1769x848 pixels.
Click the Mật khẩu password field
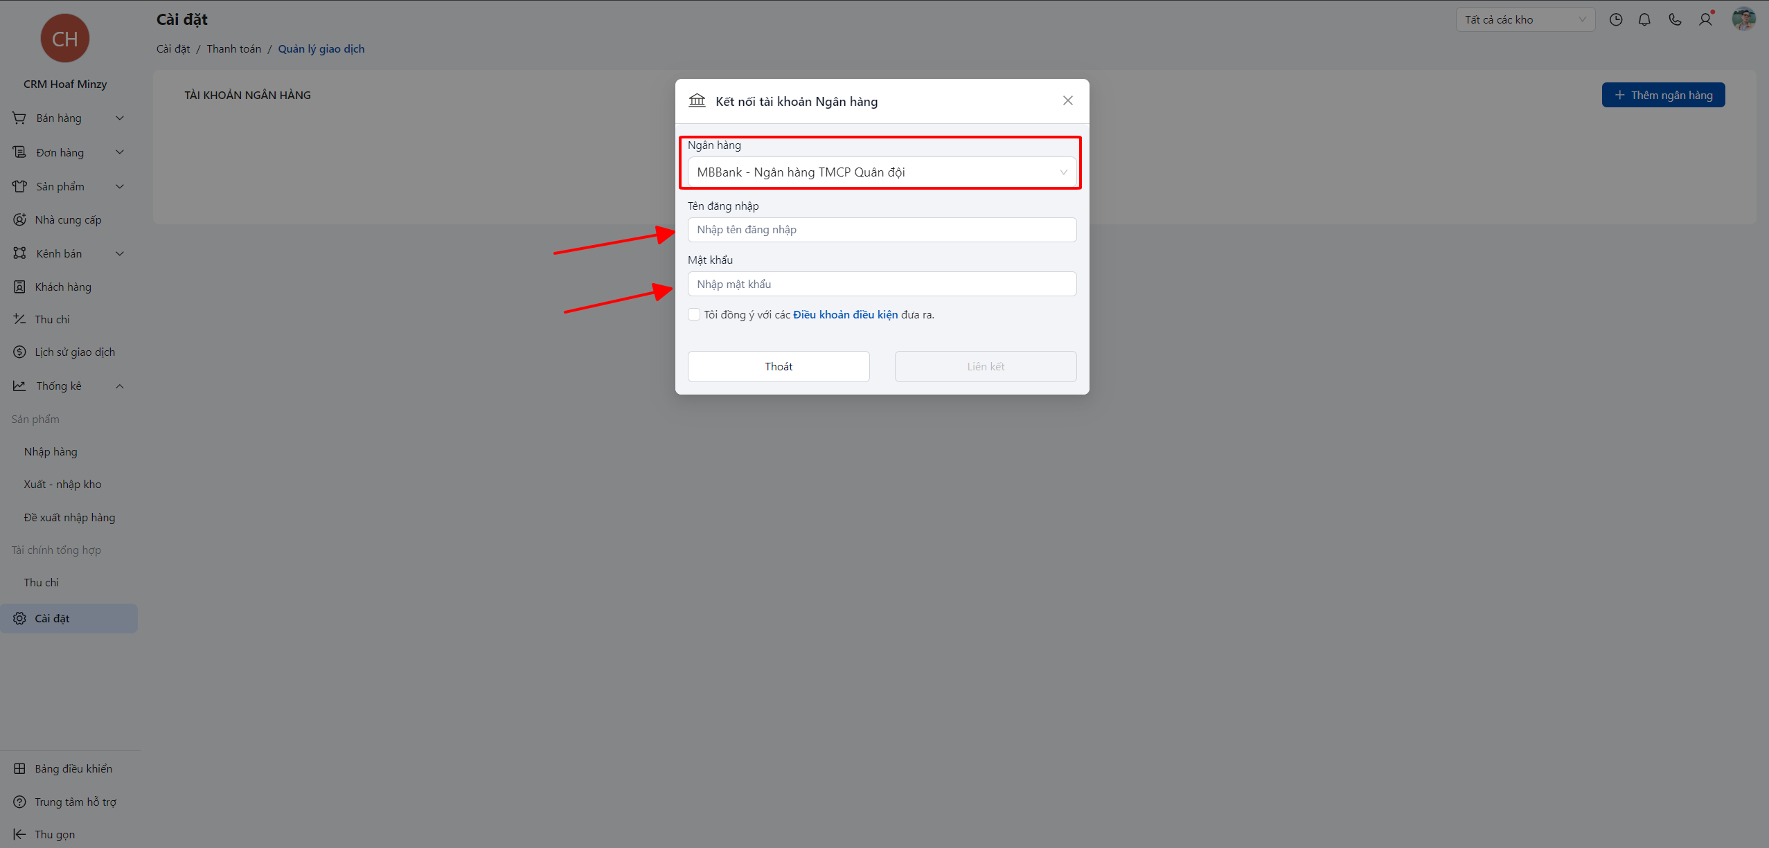(x=881, y=284)
